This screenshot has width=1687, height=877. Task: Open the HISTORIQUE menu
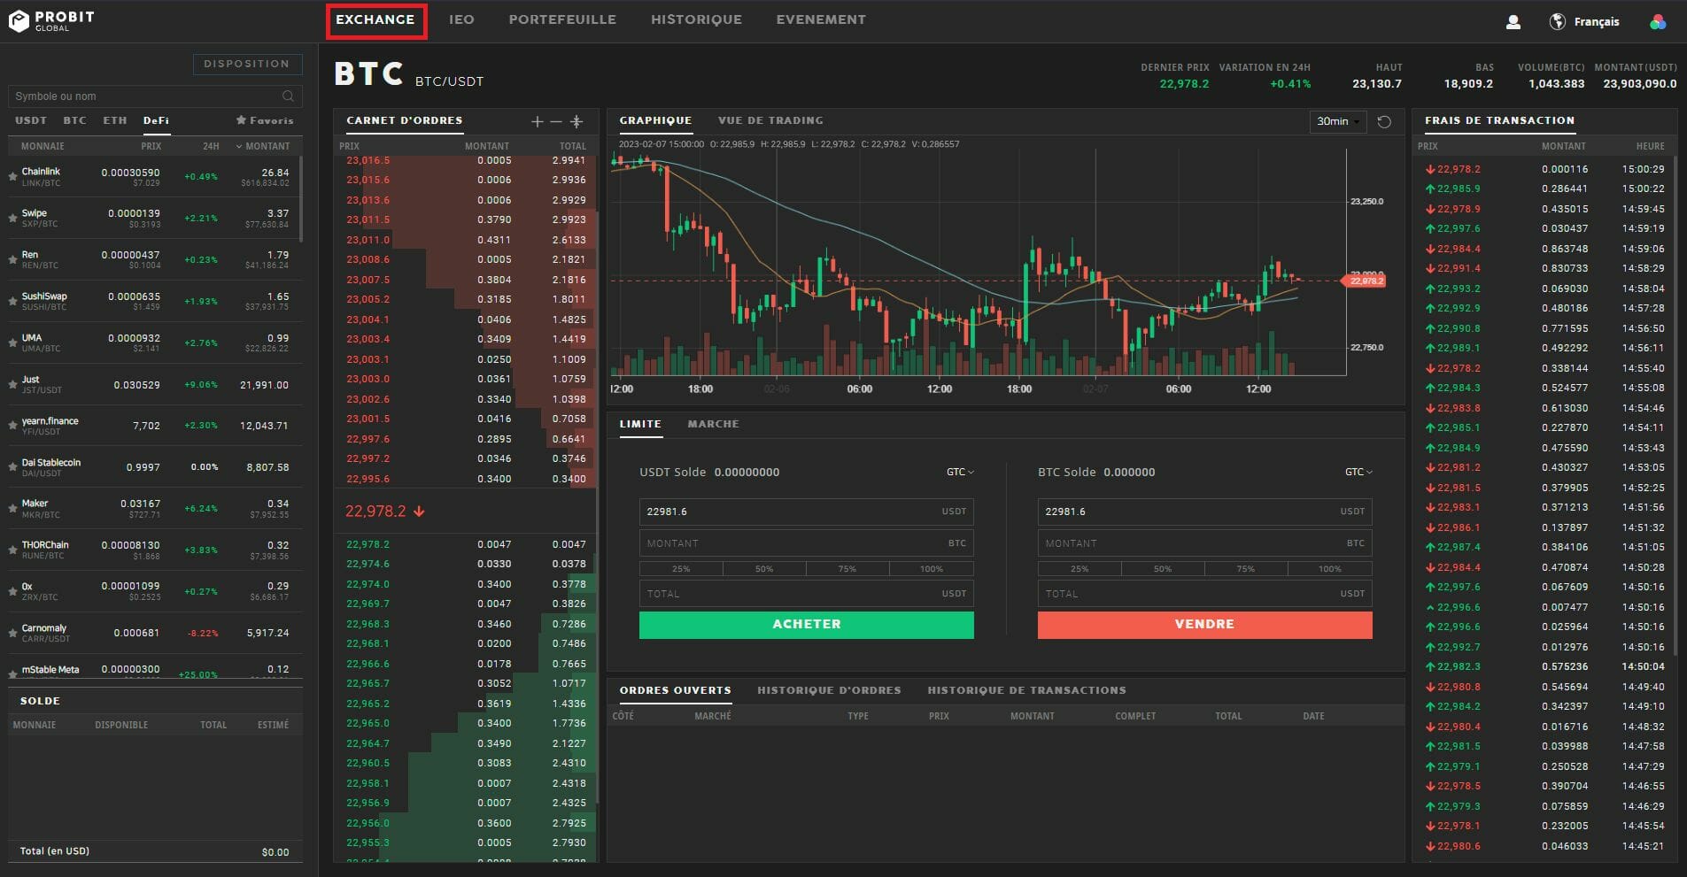[x=696, y=19]
